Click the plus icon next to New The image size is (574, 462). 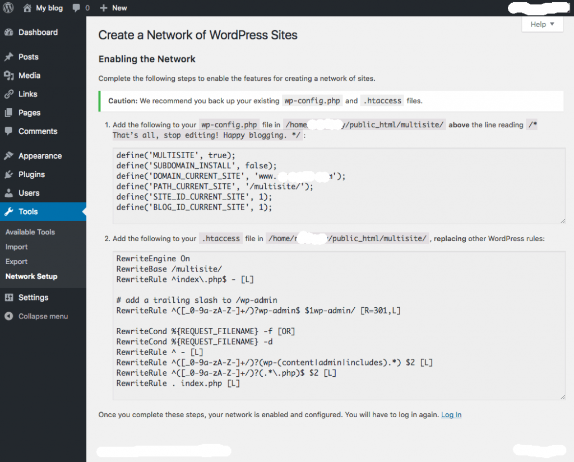pos(104,8)
